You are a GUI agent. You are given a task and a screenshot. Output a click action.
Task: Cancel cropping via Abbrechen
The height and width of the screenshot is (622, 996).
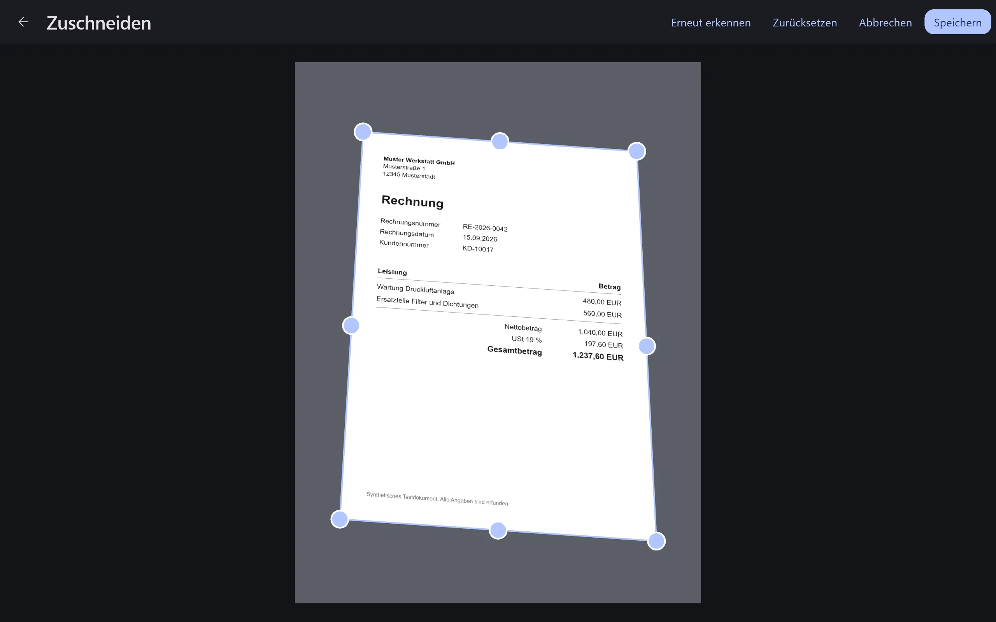click(885, 23)
